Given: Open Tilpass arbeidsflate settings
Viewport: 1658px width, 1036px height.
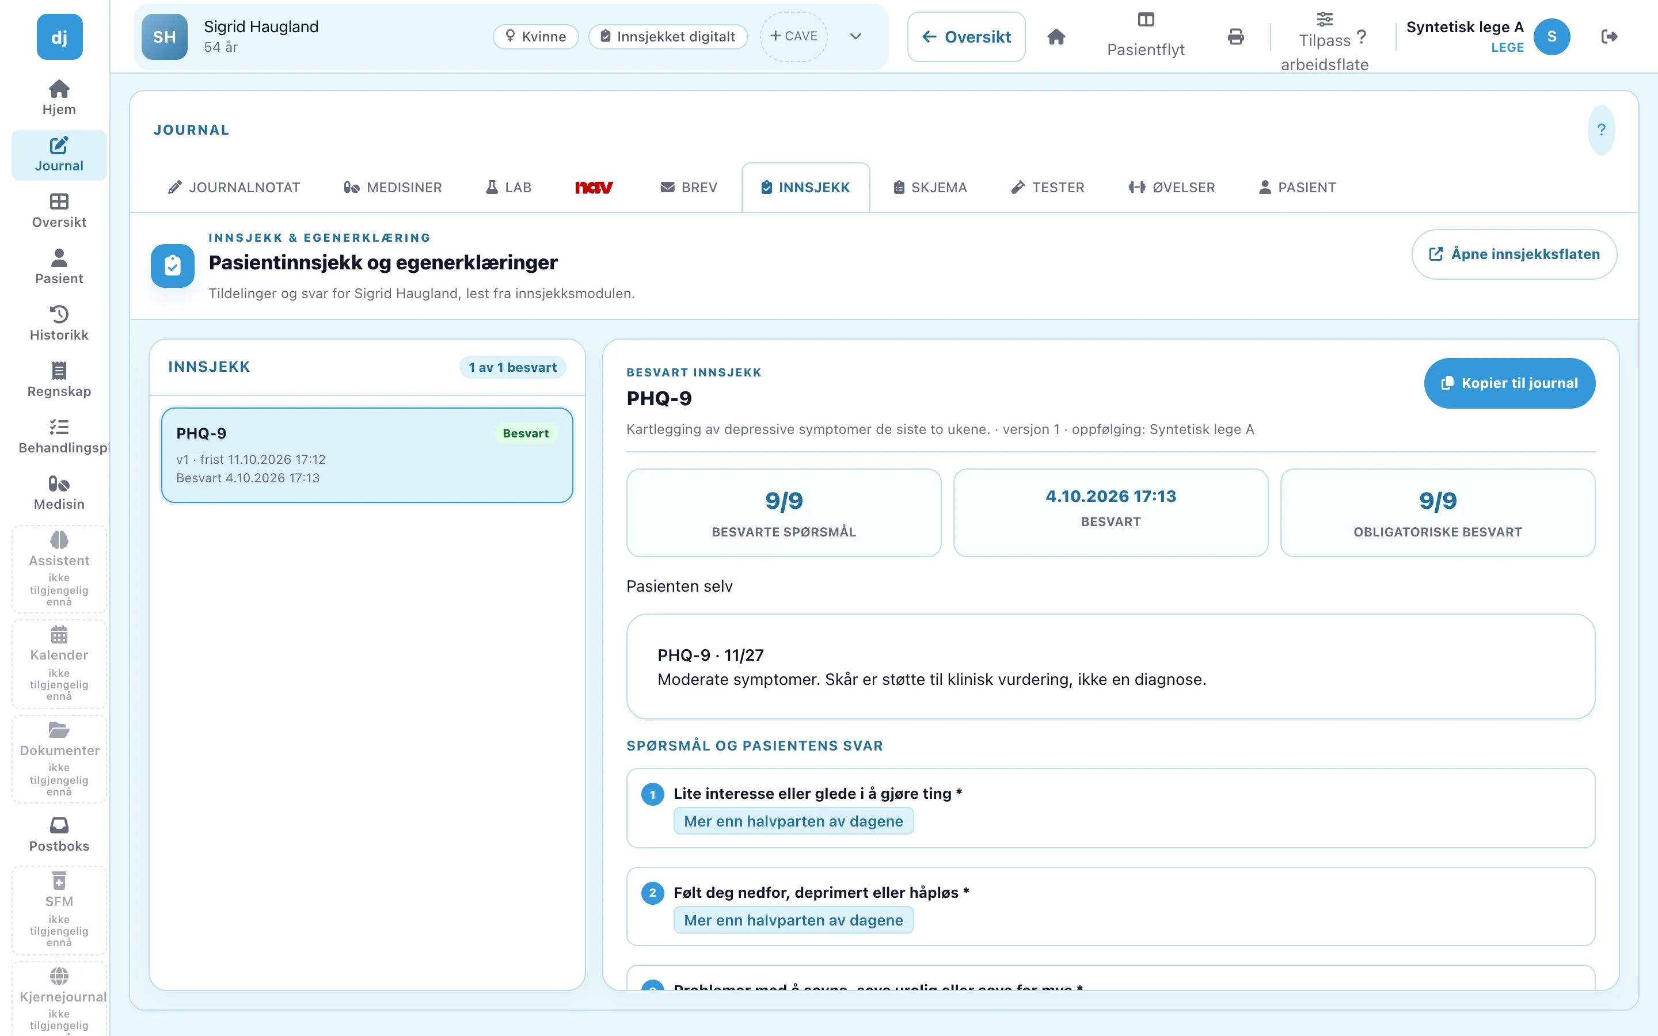Looking at the screenshot, I should [1324, 41].
